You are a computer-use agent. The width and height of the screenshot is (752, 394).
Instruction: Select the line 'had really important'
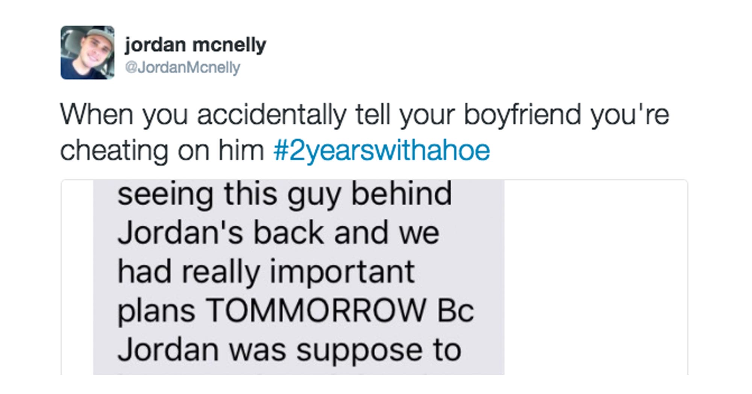click(x=266, y=272)
